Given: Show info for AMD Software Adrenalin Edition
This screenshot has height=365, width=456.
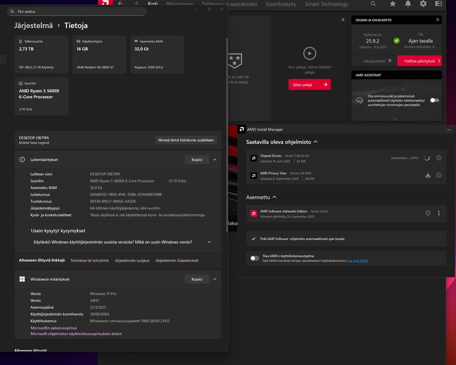Looking at the screenshot, I should 428,213.
